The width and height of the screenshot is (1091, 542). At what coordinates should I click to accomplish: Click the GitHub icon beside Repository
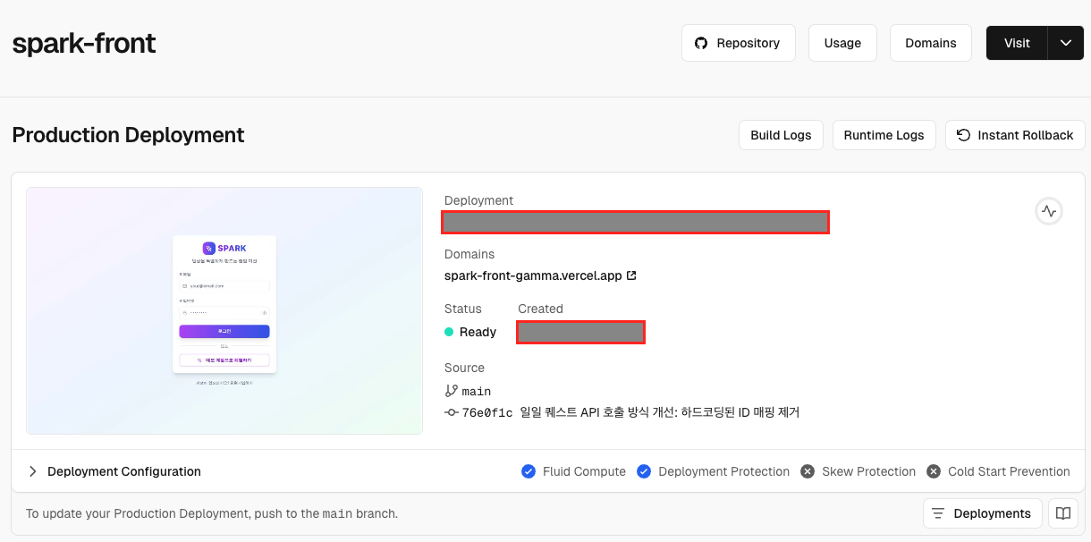699,42
